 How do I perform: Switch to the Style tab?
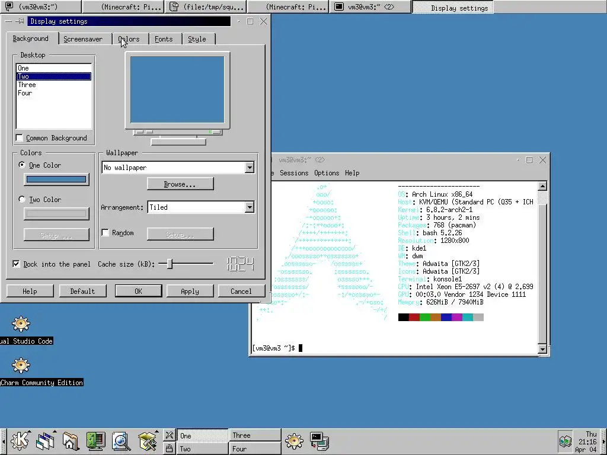197,39
